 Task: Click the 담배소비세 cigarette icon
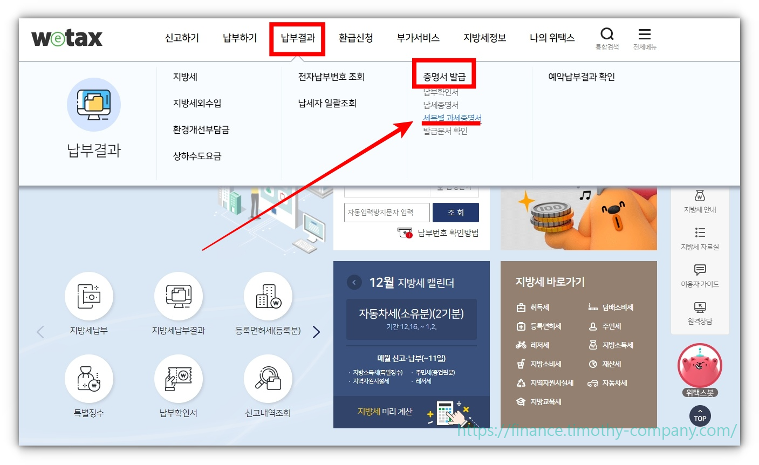pos(594,306)
